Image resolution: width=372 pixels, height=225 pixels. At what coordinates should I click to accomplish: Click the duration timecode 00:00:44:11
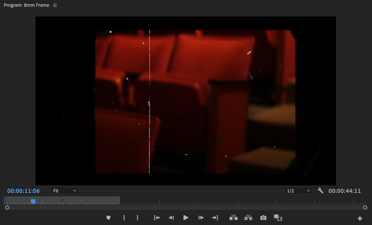[345, 191]
